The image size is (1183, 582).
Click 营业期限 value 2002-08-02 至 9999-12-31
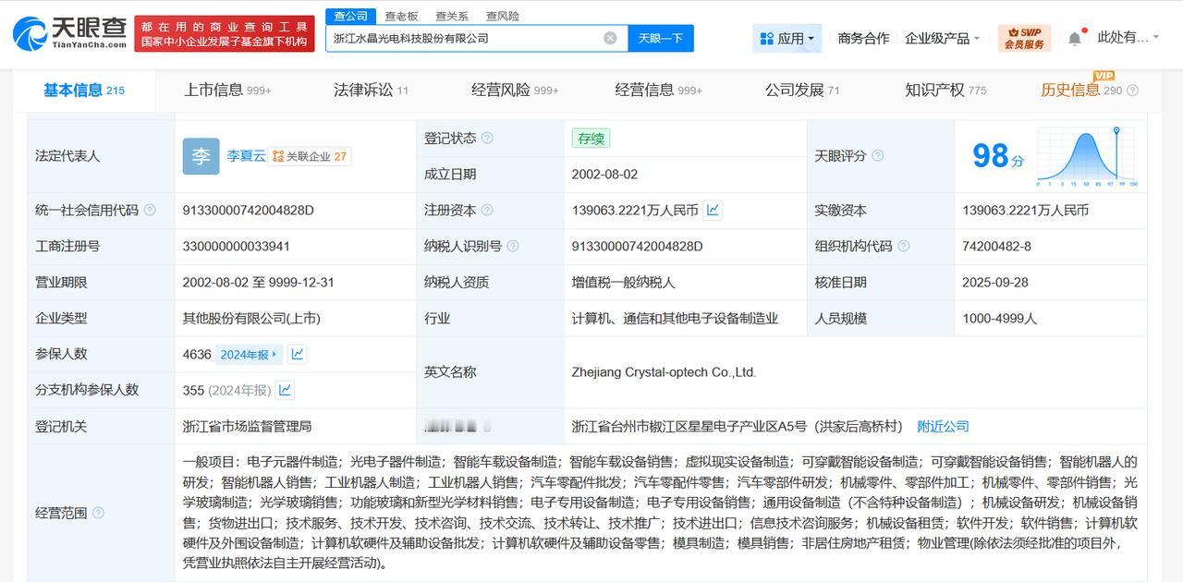tap(259, 282)
